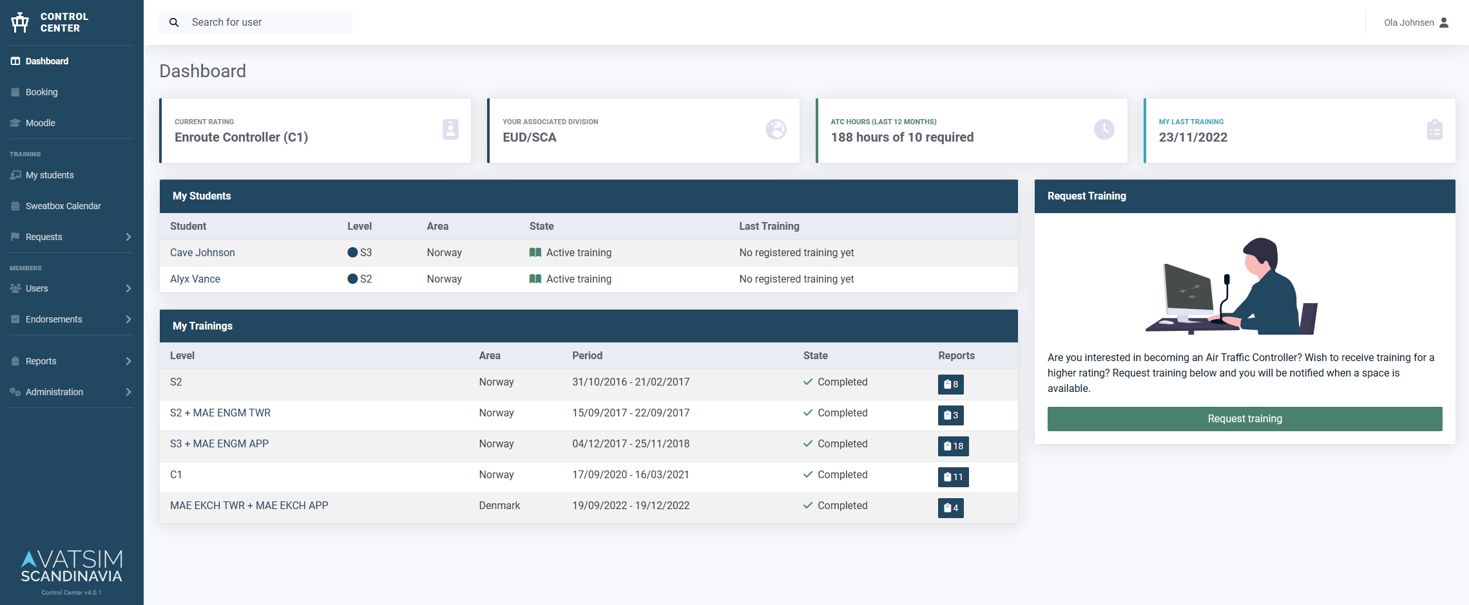Expand the Administration sidebar menu

[54, 391]
